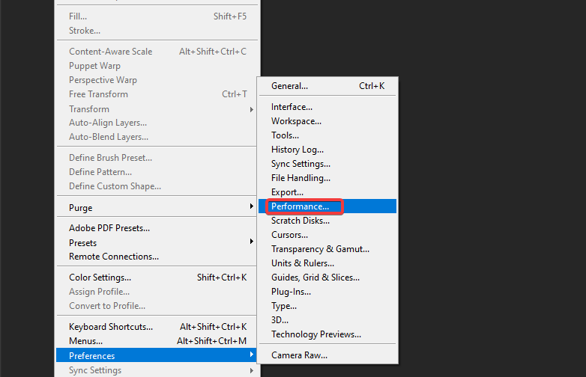Open 3D preferences

[327, 320]
